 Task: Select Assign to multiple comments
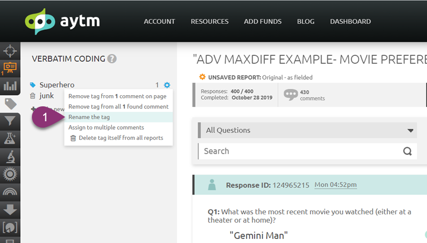(x=106, y=128)
